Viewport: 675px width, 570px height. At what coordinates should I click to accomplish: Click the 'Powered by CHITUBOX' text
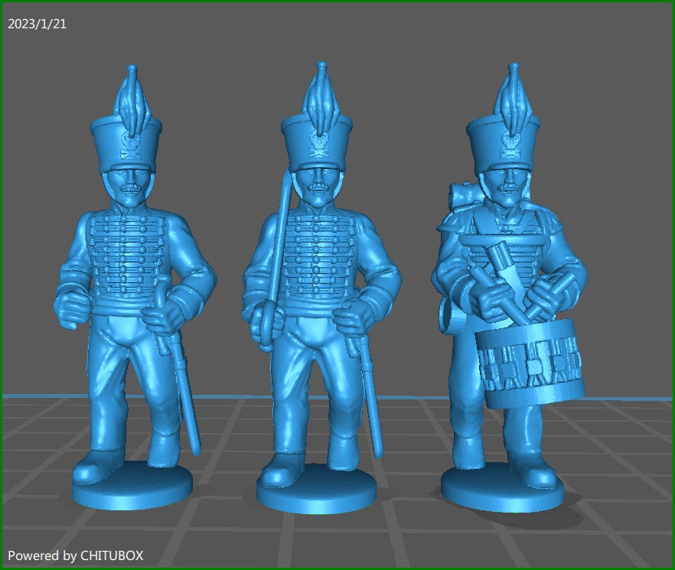point(75,555)
